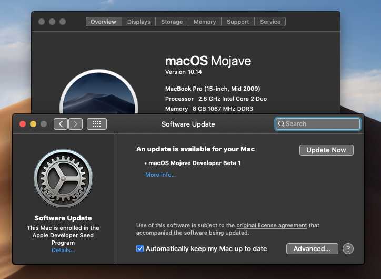
Task: Go back with the left chevron button
Action: (61, 124)
